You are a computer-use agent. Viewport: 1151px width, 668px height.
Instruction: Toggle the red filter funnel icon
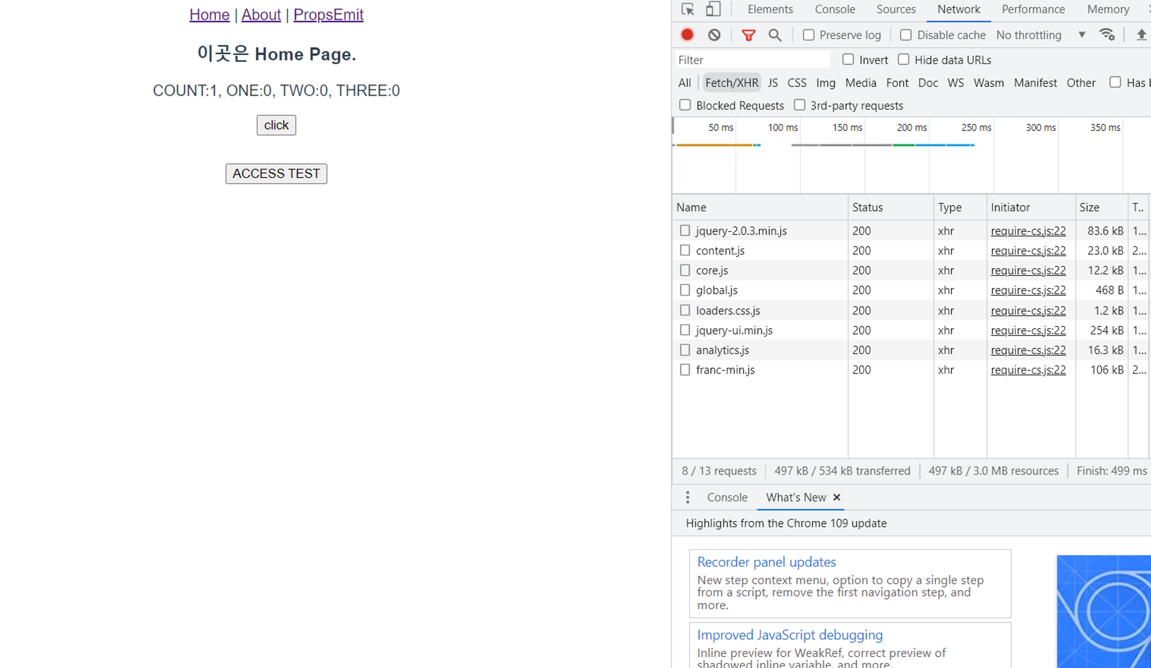click(748, 35)
